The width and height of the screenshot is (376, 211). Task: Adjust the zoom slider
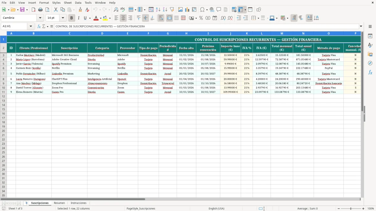351,208
